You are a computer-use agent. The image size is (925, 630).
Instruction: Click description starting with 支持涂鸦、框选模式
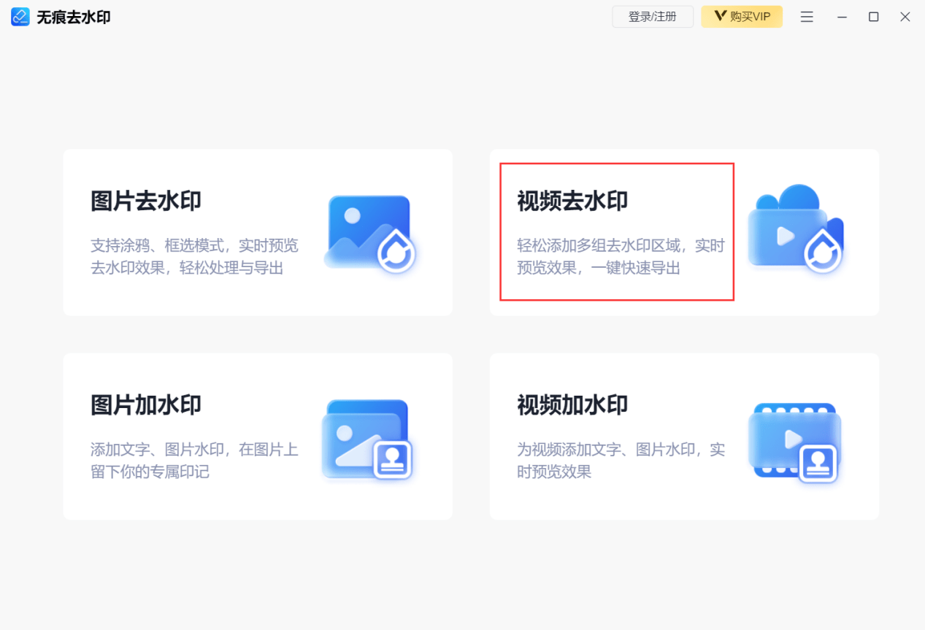click(x=194, y=257)
